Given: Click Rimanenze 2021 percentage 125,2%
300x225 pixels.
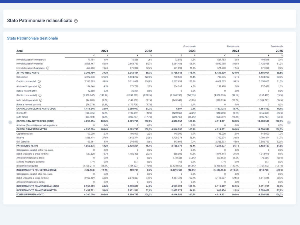Looking at the screenshot, I should [x=104, y=77].
